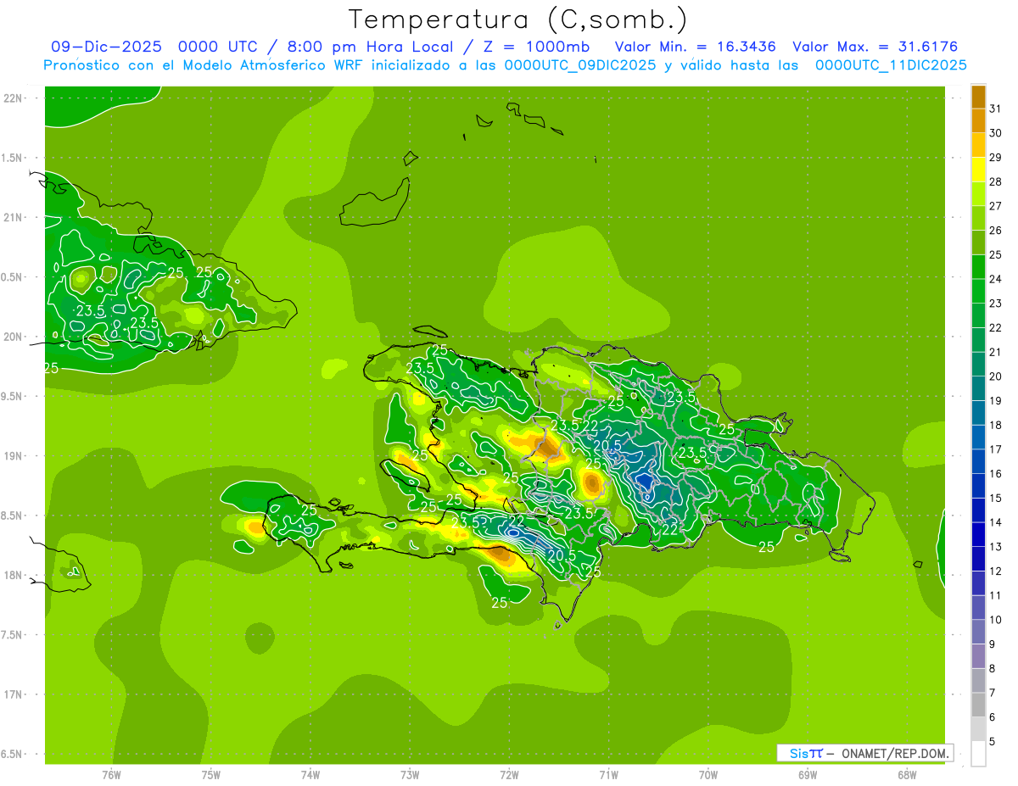Click the "22N" latitude axis label
This screenshot has width=1018, height=786.
point(14,98)
